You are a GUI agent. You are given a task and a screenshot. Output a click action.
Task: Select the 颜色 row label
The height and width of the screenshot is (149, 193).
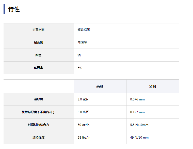[39, 55]
